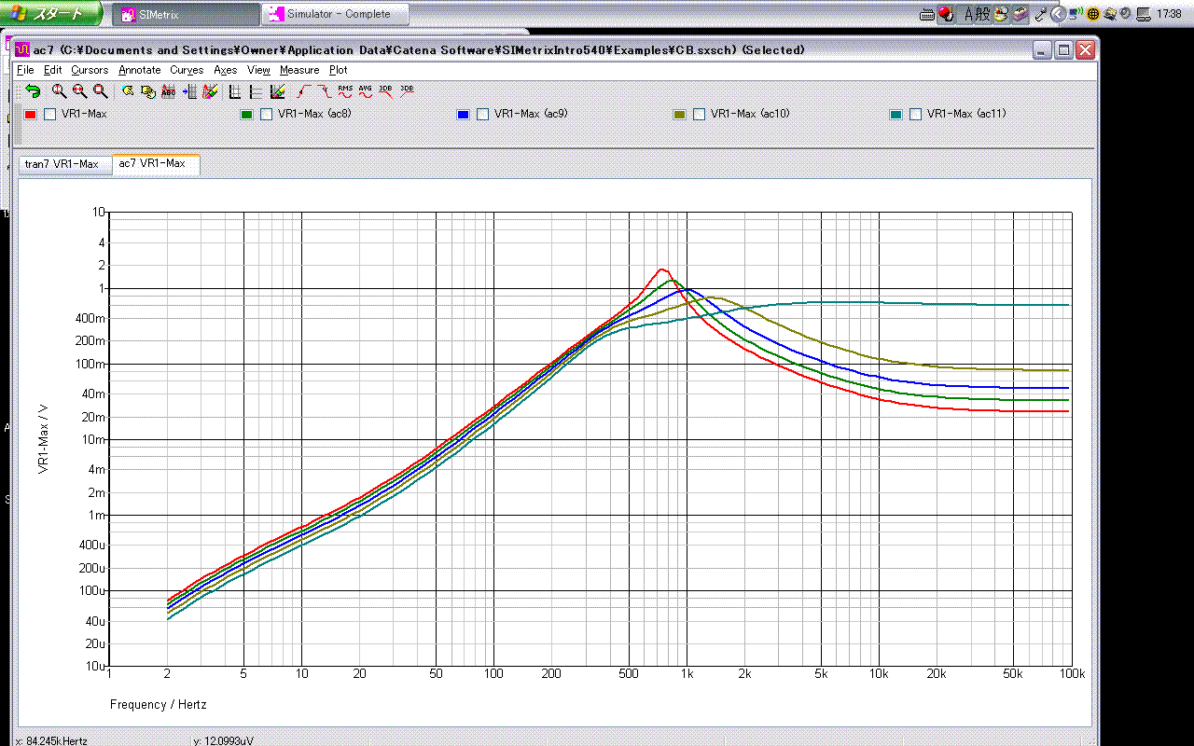1194x746 pixels.
Task: Click the red VR1-Max color swatch
Action: tap(30, 115)
